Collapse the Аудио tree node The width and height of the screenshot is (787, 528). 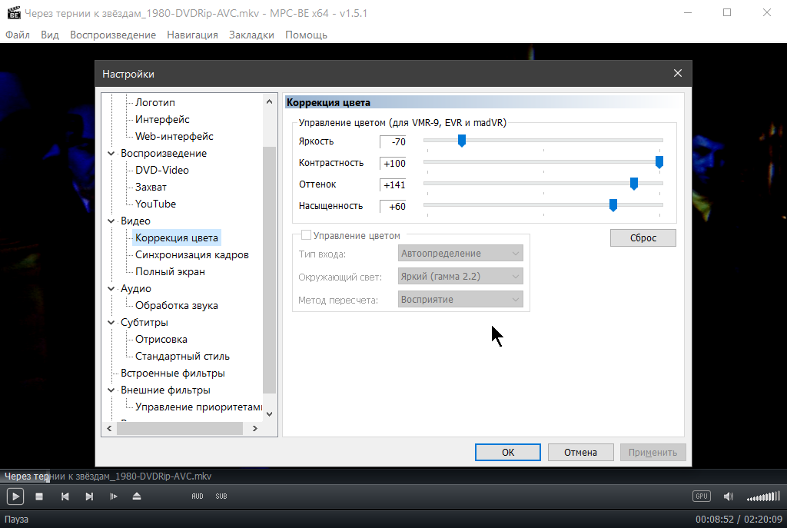pyautogui.click(x=111, y=288)
